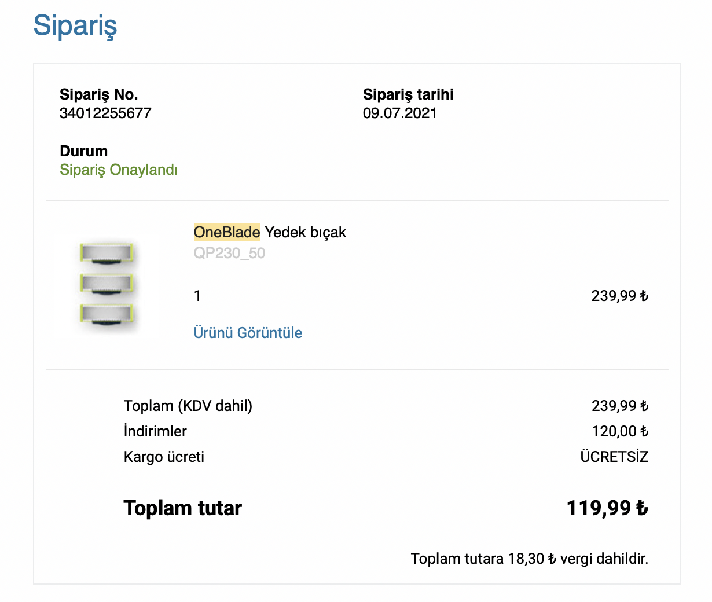The height and width of the screenshot is (602, 712).
Task: Click the bold Toplam tutar label
Action: pyautogui.click(x=182, y=508)
